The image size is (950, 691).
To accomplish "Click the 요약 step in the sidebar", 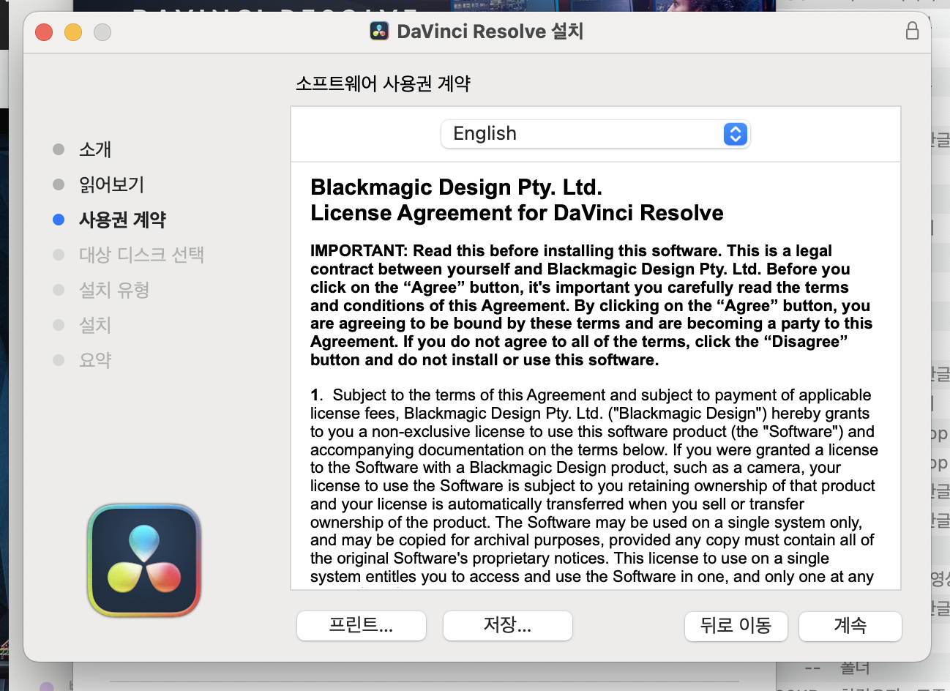I will (95, 360).
